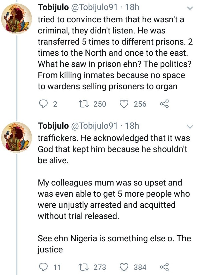Click the Tobijulo name on the 'traffickers' tweet
Viewport: 200px width, 275px height.
tap(53, 126)
